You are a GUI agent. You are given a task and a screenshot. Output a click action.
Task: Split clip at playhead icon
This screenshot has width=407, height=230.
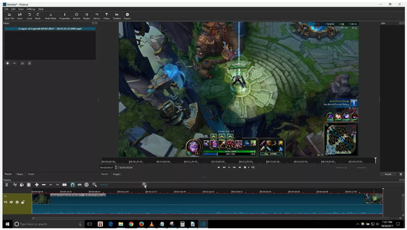click(65, 184)
